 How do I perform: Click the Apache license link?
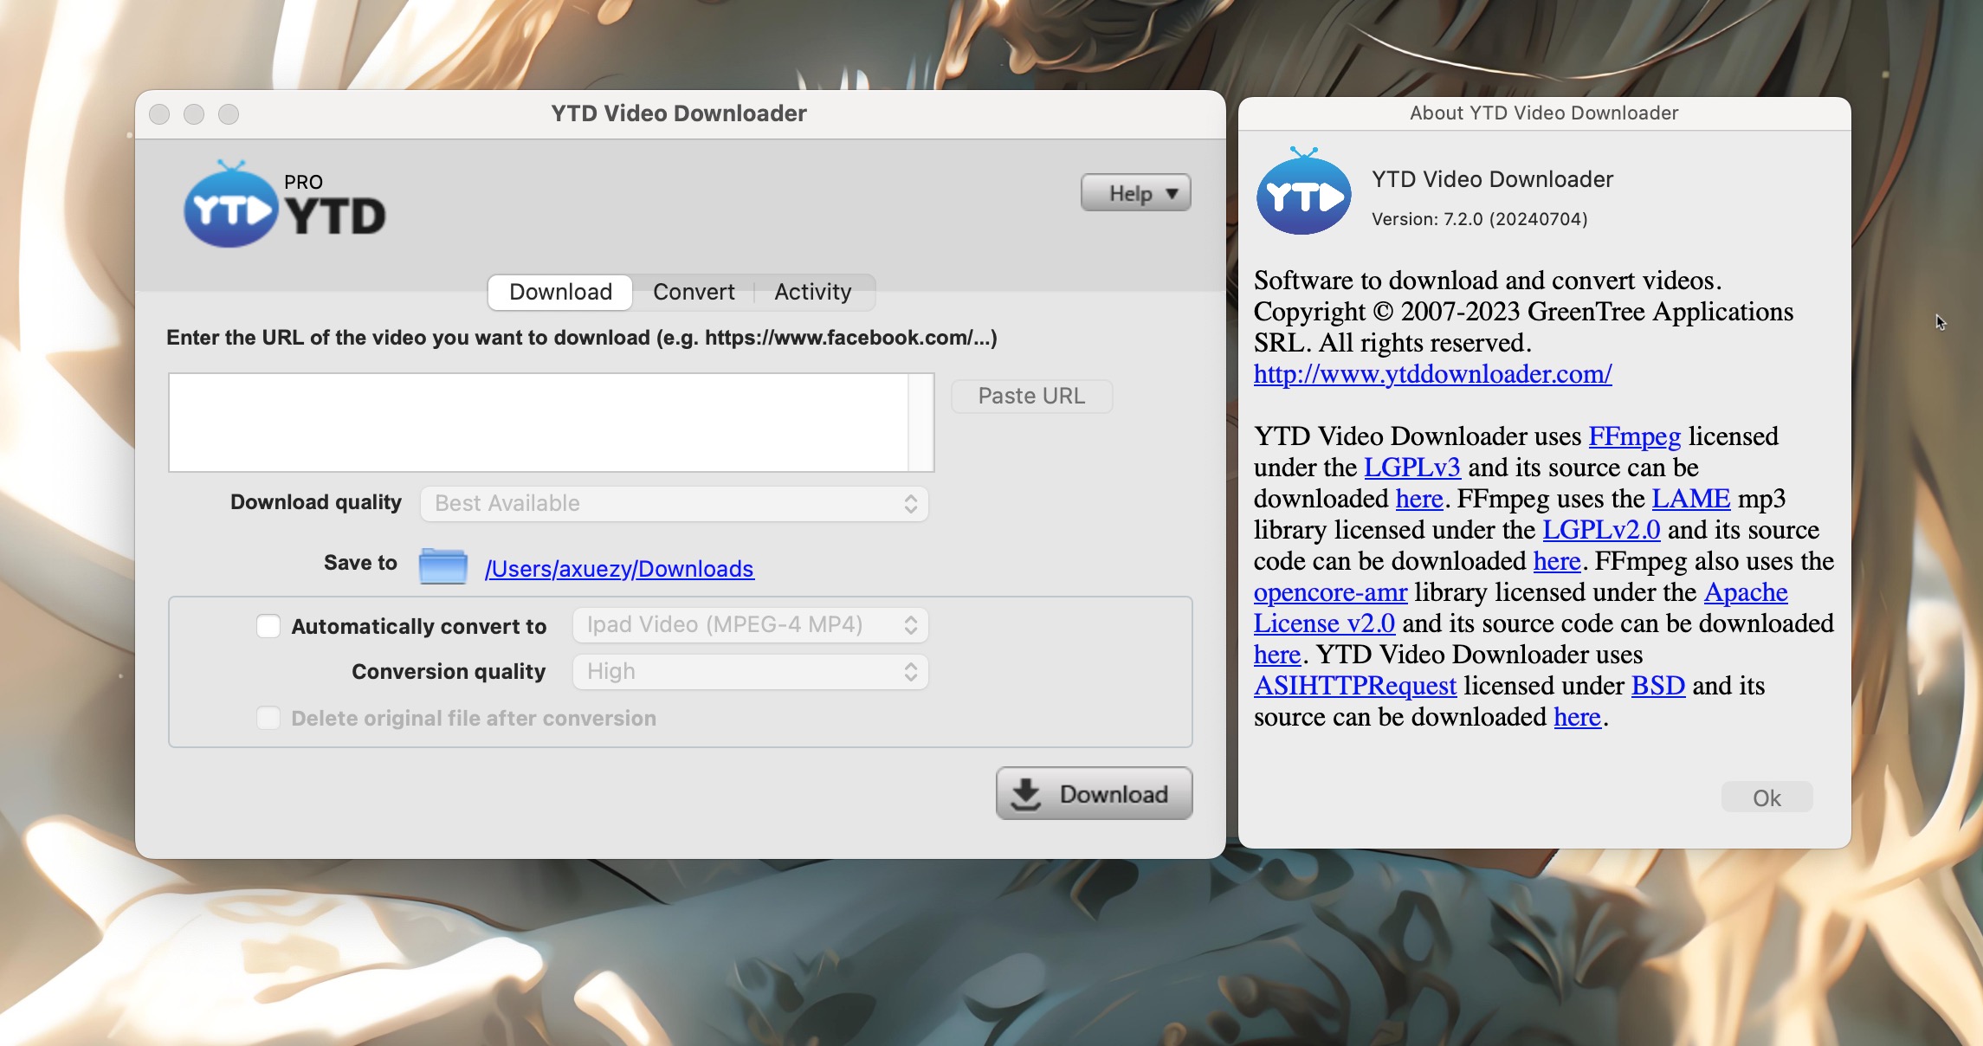[1746, 592]
